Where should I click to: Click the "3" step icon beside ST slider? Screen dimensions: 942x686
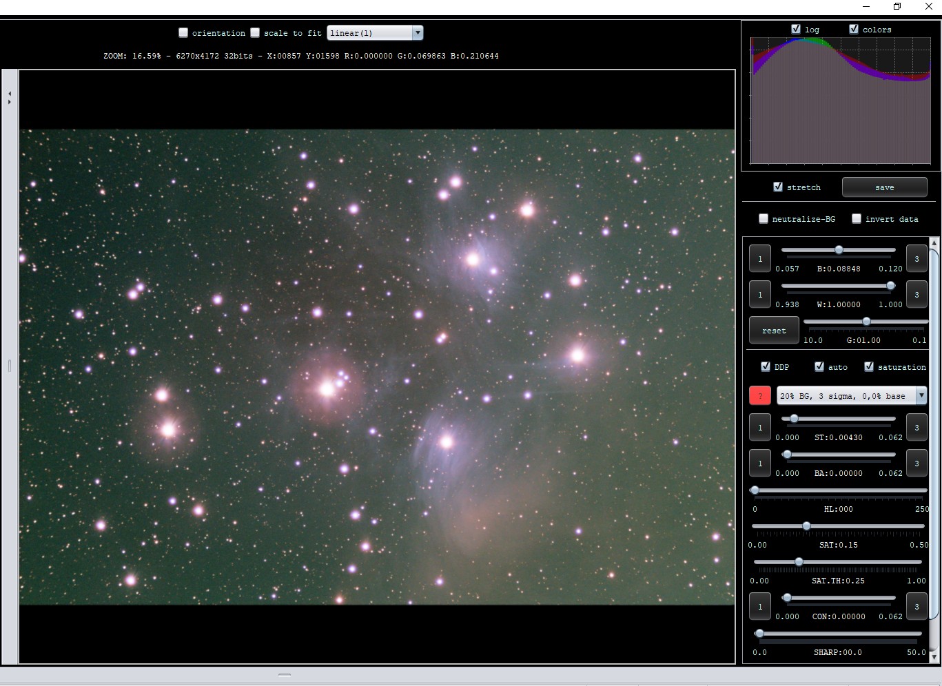[x=917, y=427]
